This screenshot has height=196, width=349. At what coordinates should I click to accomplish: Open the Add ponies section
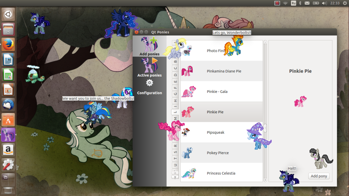tap(150, 46)
